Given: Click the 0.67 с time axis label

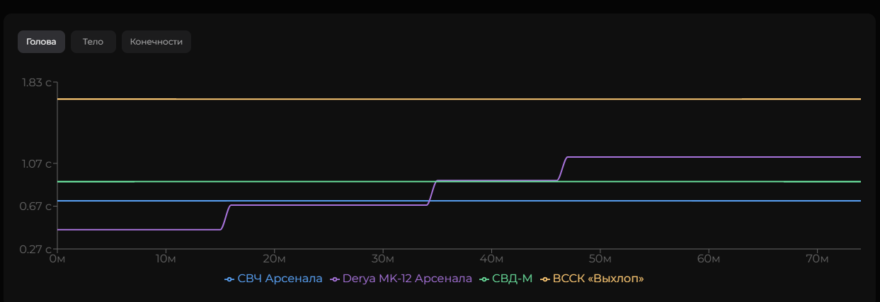Looking at the screenshot, I should (x=37, y=207).
